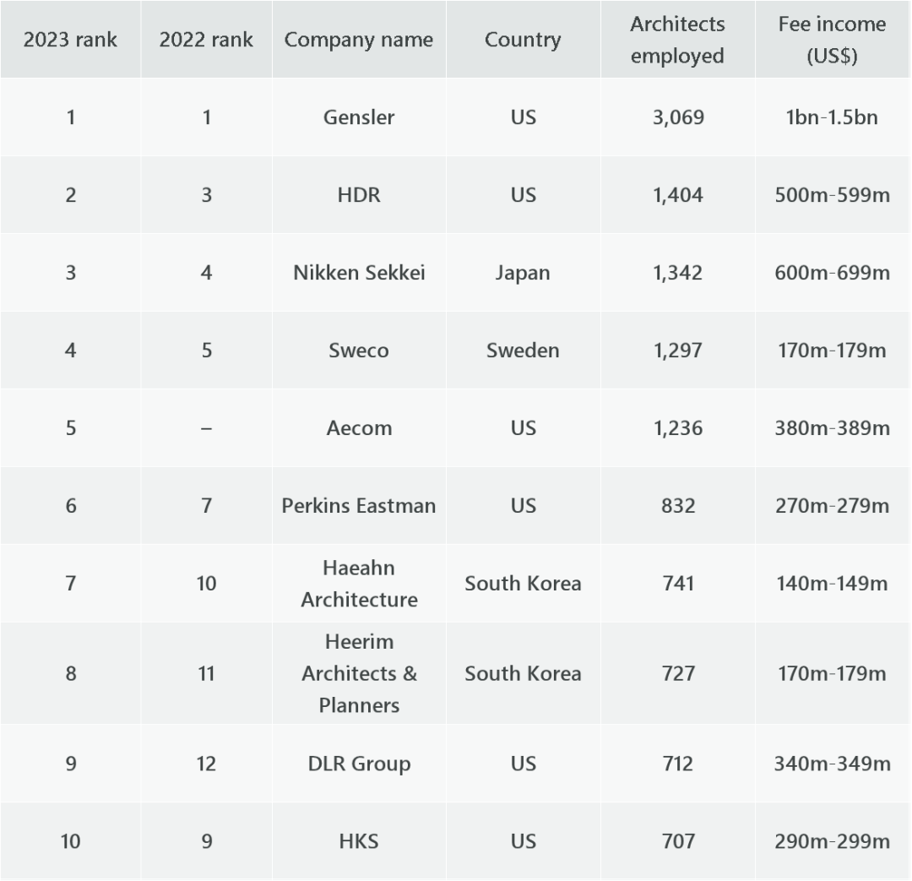Select the HDR company cell
The width and height of the screenshot is (912, 881).
pyautogui.click(x=359, y=195)
